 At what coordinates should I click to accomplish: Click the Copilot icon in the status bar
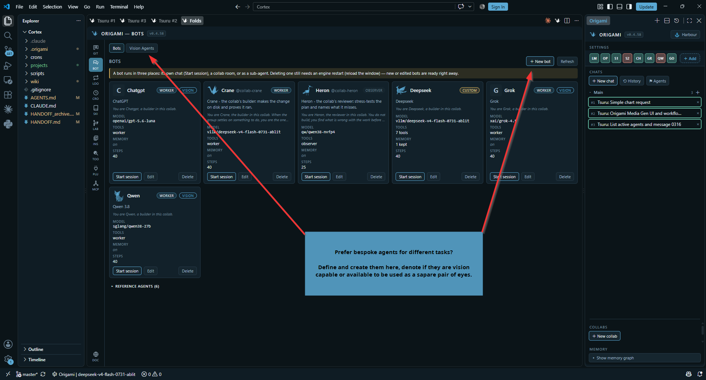[688, 374]
